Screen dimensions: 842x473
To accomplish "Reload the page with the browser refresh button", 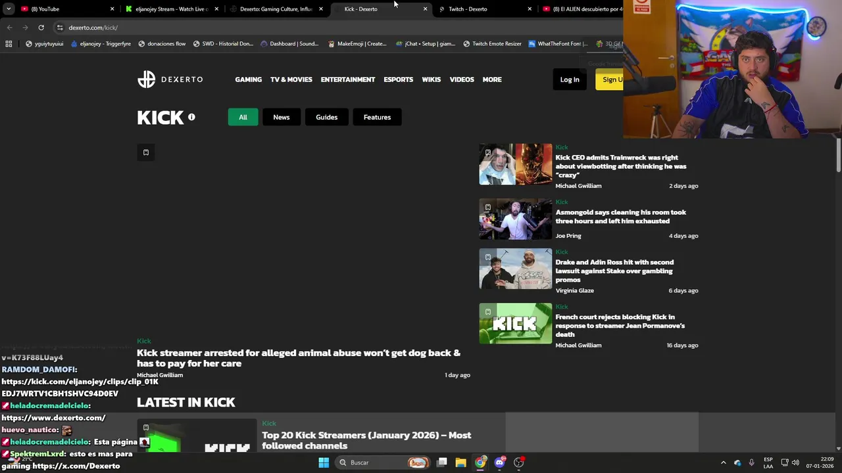I will tap(41, 28).
